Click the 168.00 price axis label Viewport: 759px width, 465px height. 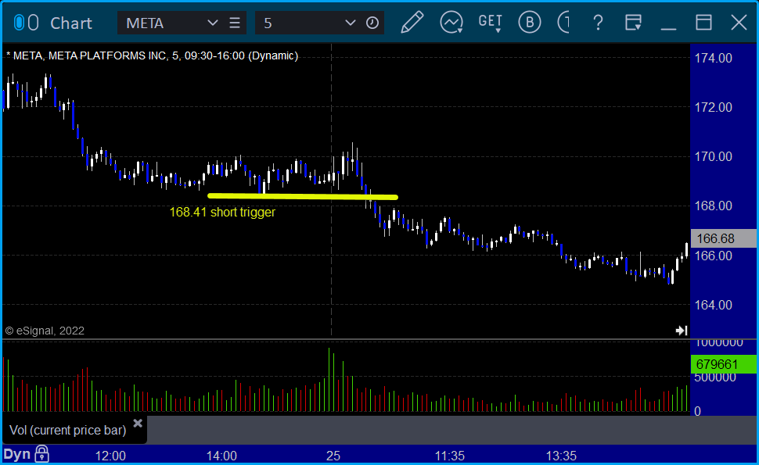(x=713, y=206)
